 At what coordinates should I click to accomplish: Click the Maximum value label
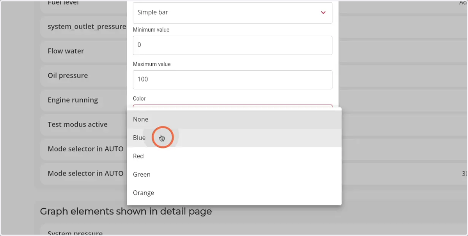point(152,64)
